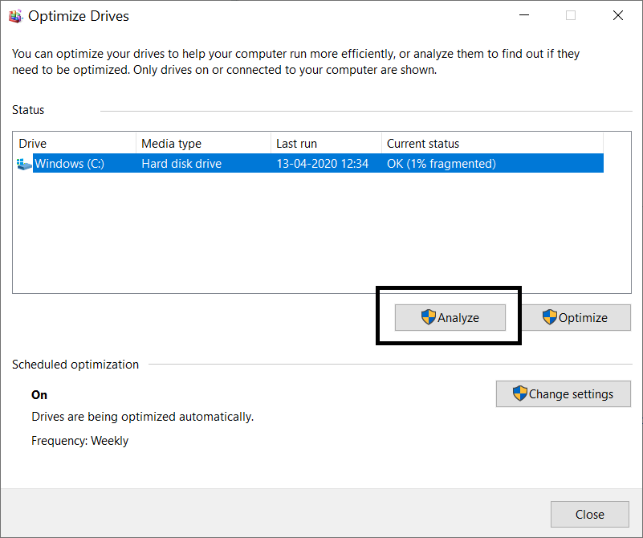Click the maximize window button
Screen dimensions: 643x538
click(x=571, y=15)
